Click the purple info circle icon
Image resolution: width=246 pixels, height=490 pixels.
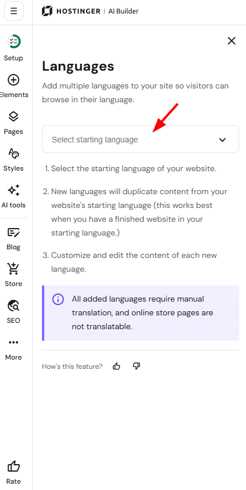[x=58, y=299]
